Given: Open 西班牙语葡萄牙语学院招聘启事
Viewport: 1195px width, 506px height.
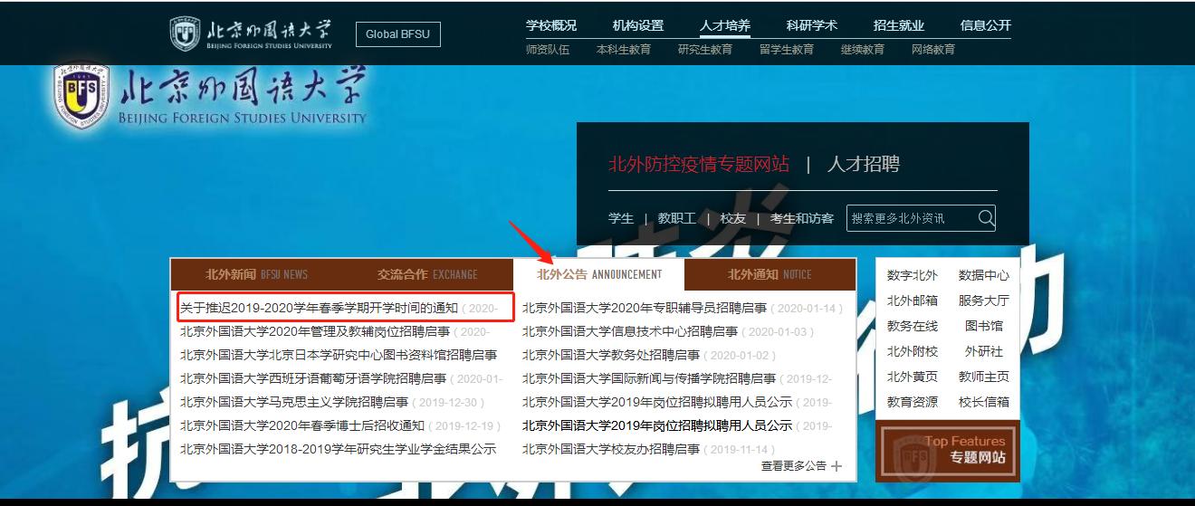Looking at the screenshot, I should click(x=313, y=378).
